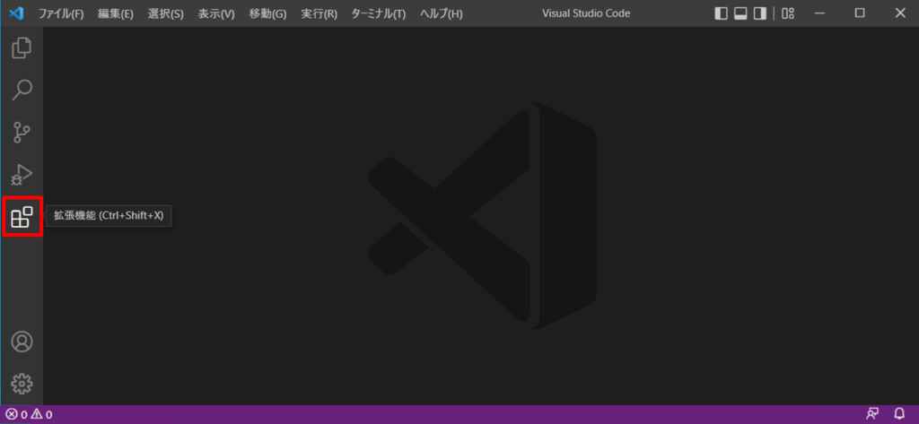Open the Extensions (拡張機能) view icon
This screenshot has height=424, width=919.
(22, 217)
